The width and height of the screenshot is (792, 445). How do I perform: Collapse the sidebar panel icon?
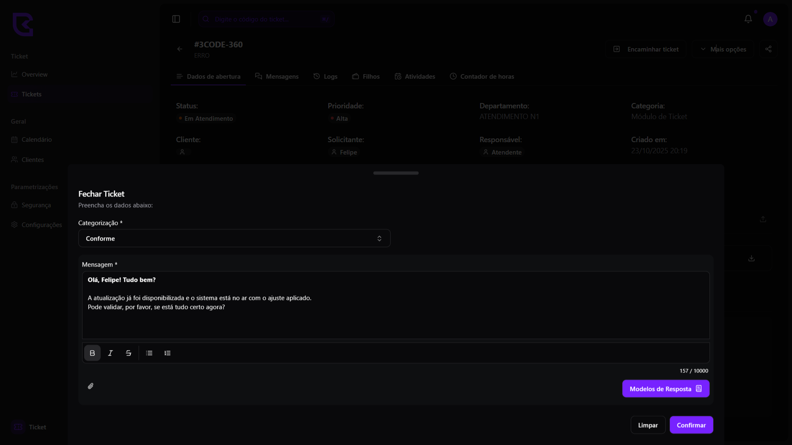176,19
